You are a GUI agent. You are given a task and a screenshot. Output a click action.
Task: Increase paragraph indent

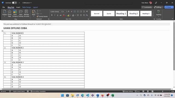point(84,11)
